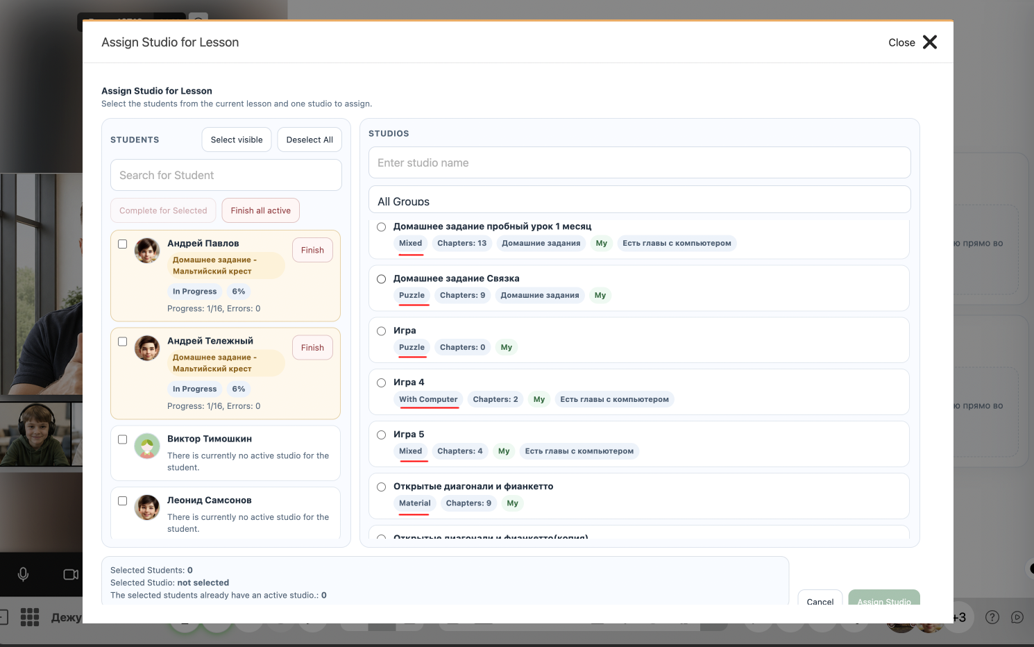1034x647 pixels.
Task: Open the apps grid icon
Action: pyautogui.click(x=30, y=617)
